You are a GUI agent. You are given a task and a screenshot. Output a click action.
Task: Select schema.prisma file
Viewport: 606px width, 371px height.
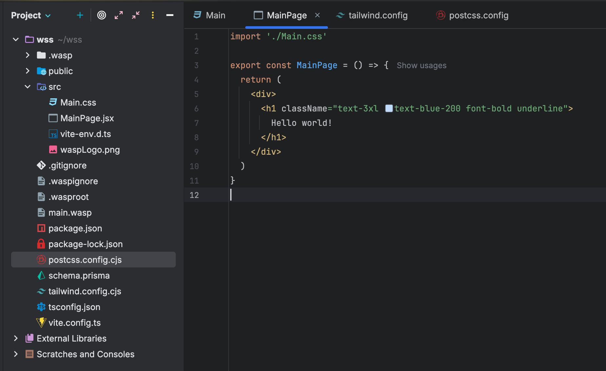(x=79, y=276)
